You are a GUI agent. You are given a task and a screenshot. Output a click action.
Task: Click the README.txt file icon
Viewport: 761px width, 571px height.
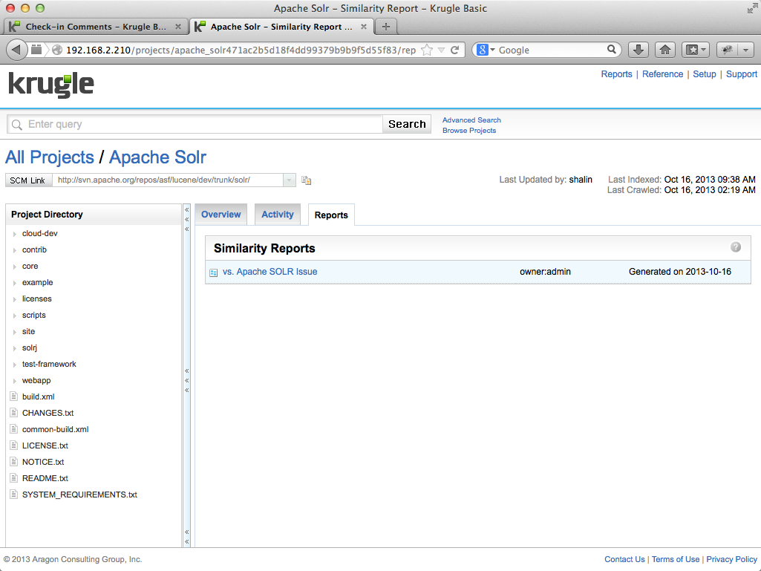14,477
